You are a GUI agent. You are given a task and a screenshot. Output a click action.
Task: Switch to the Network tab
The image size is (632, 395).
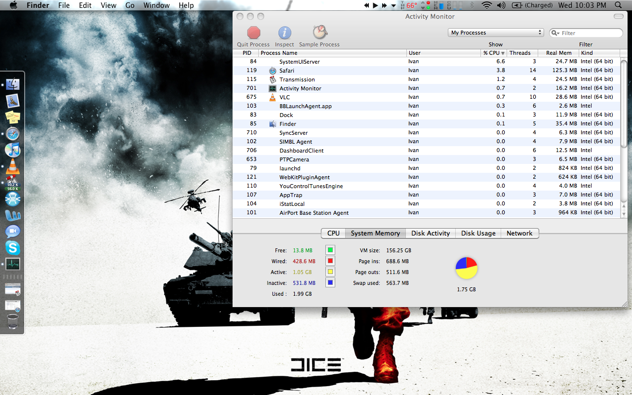(x=519, y=233)
